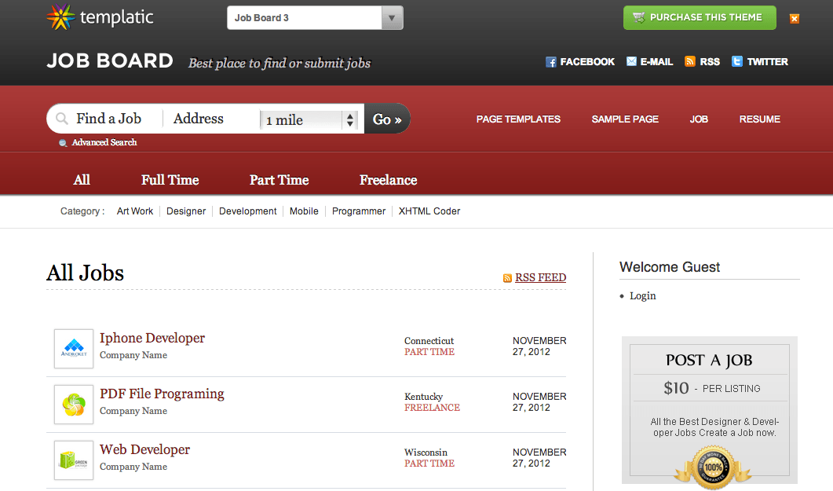Open the Resume menu item
The width and height of the screenshot is (833, 491).
pyautogui.click(x=759, y=119)
